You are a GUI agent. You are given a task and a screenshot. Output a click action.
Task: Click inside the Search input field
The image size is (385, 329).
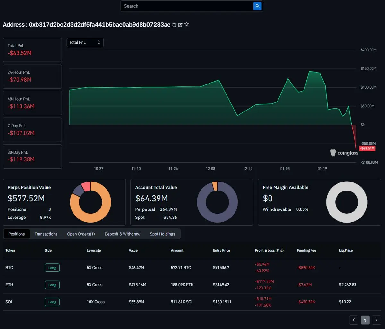point(186,6)
